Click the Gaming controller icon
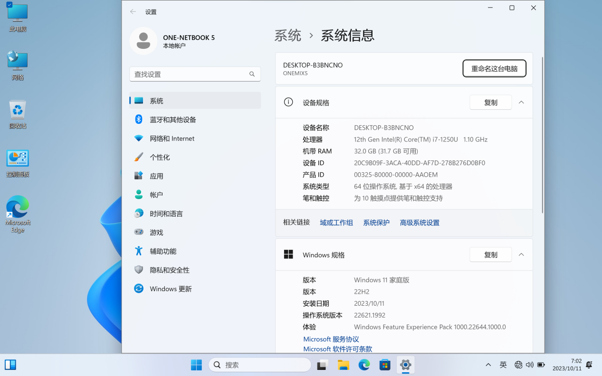602x376 pixels. pos(139,232)
